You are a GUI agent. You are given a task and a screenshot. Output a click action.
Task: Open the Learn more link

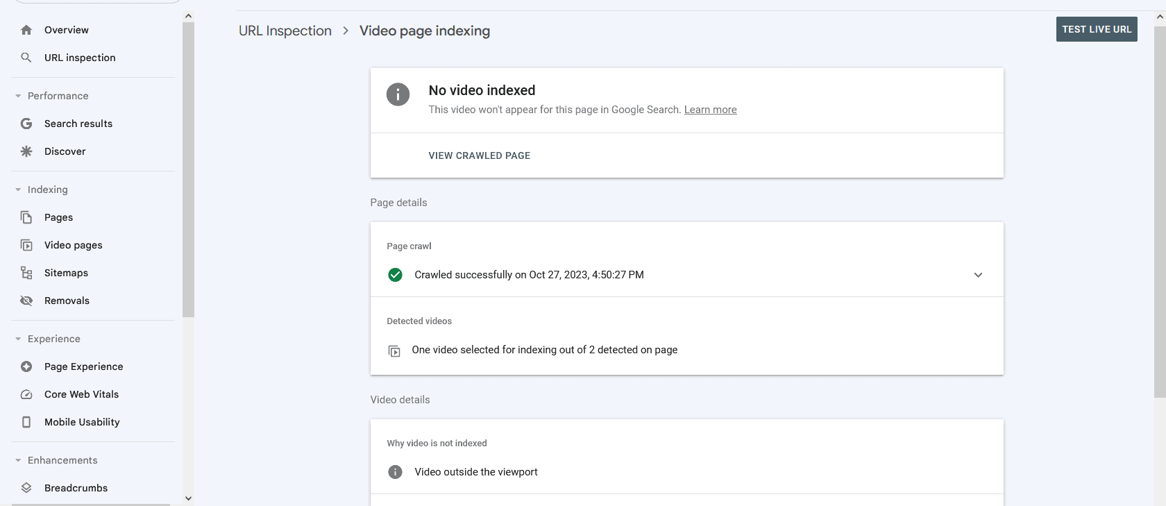[x=710, y=110]
